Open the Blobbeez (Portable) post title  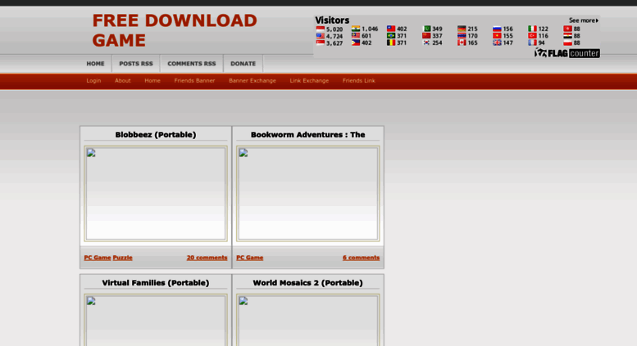tap(156, 134)
